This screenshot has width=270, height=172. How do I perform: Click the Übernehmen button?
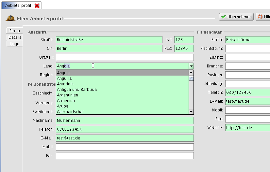pyautogui.click(x=236, y=17)
